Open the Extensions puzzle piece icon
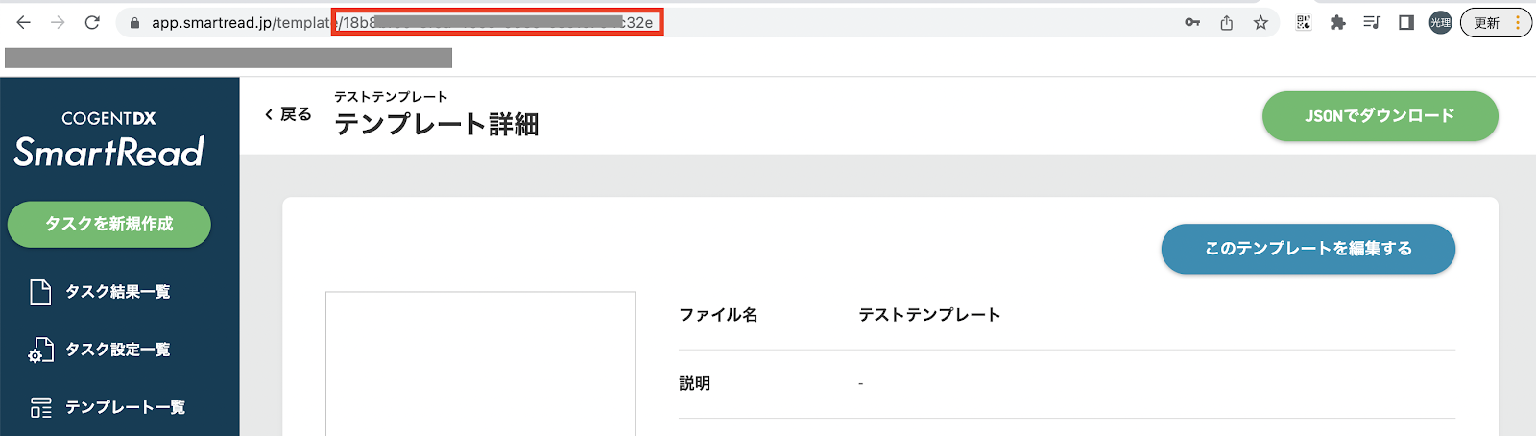The height and width of the screenshot is (436, 1536). click(1337, 22)
